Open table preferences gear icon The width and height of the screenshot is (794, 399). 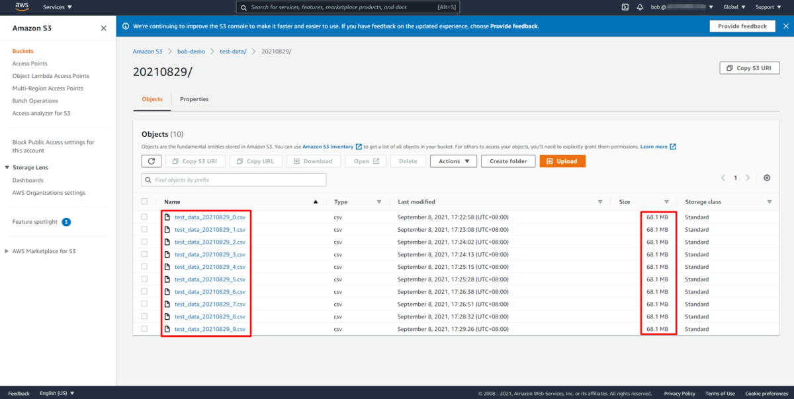[767, 178]
